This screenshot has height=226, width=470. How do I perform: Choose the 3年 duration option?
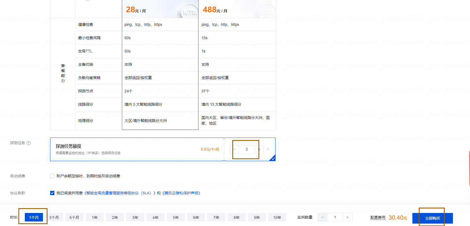pyautogui.click(x=135, y=217)
